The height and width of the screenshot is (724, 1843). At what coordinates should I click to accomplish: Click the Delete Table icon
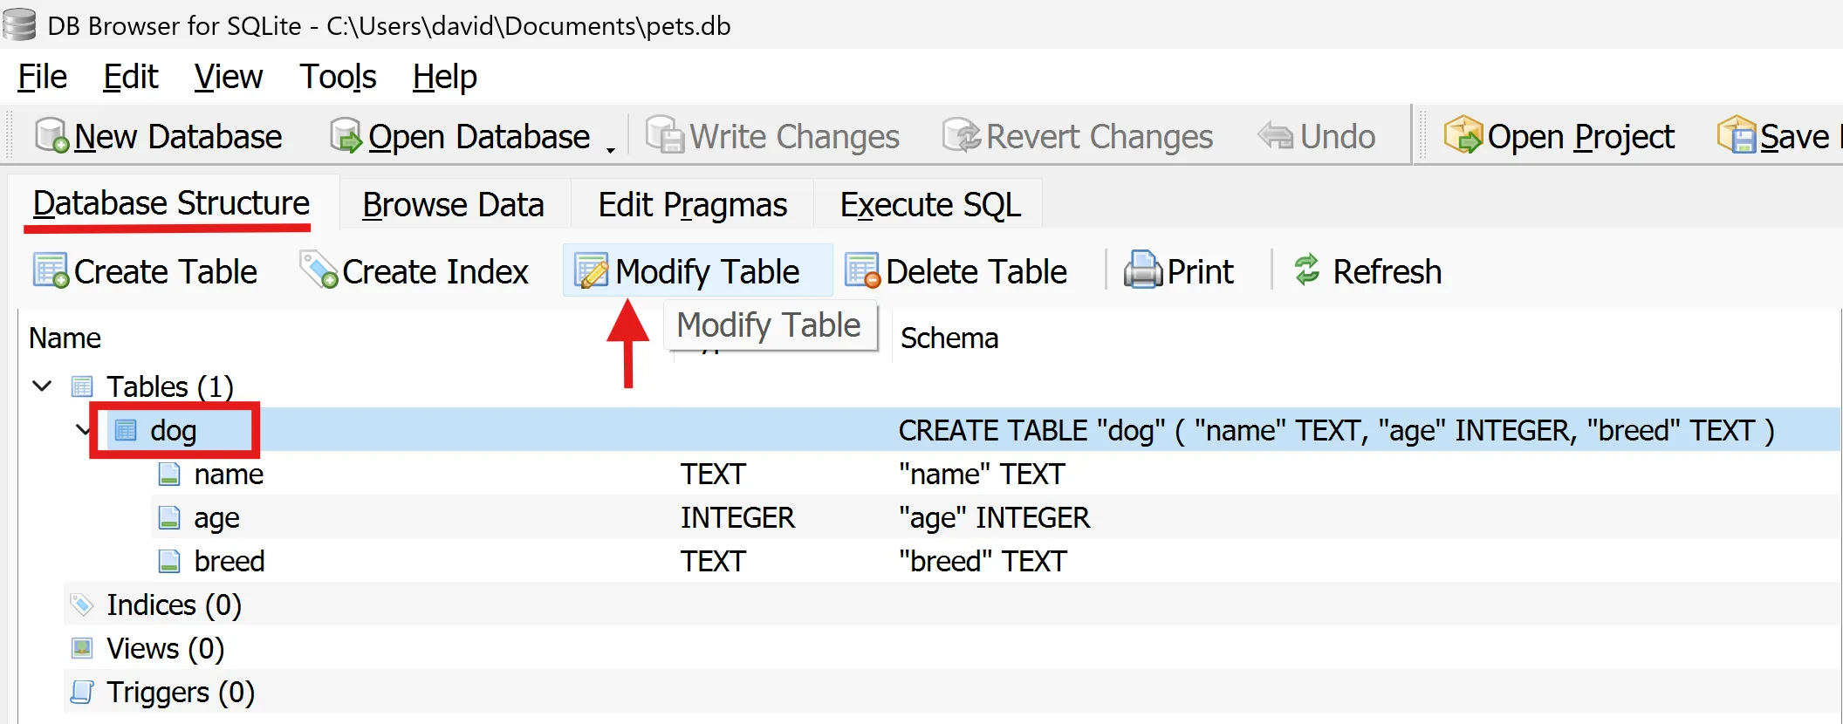pyautogui.click(x=863, y=271)
